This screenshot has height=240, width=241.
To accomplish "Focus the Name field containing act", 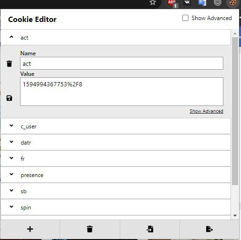I will pyautogui.click(x=122, y=63).
